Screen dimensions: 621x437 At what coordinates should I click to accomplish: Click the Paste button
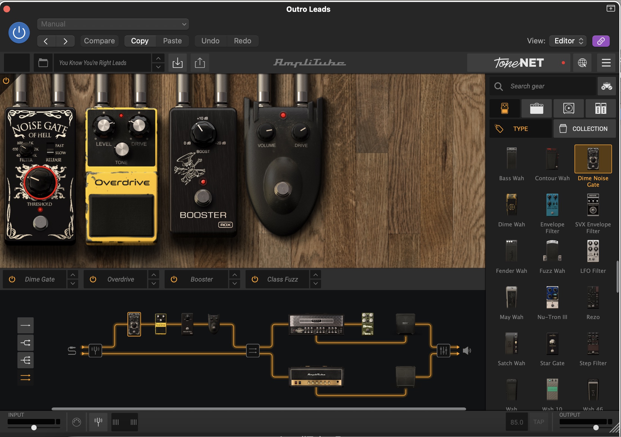click(x=172, y=41)
